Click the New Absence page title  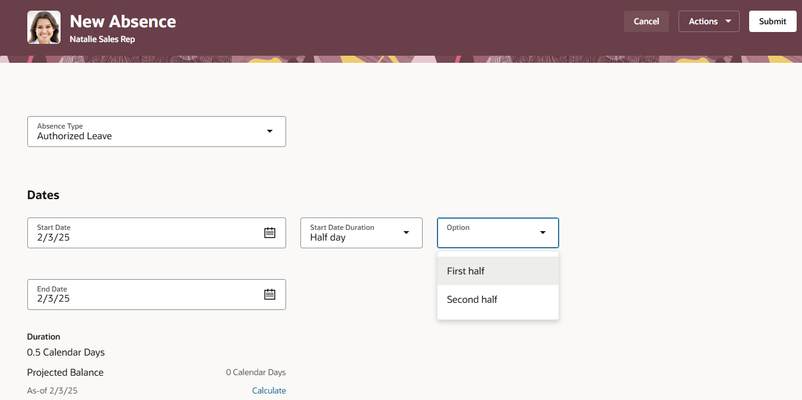[122, 21]
